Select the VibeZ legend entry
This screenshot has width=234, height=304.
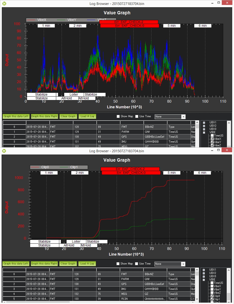point(101,19)
